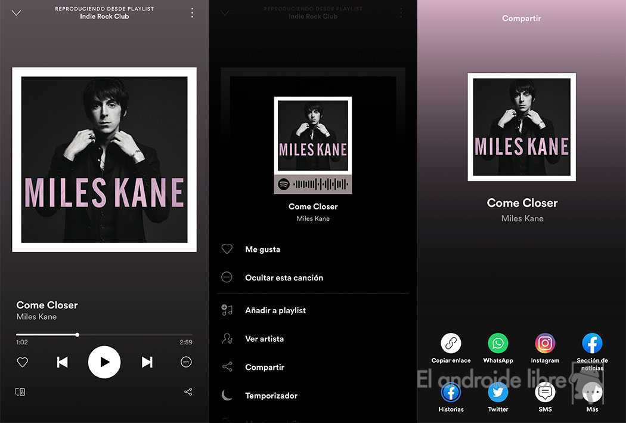Tap the share icon at player bottom right

point(188,391)
